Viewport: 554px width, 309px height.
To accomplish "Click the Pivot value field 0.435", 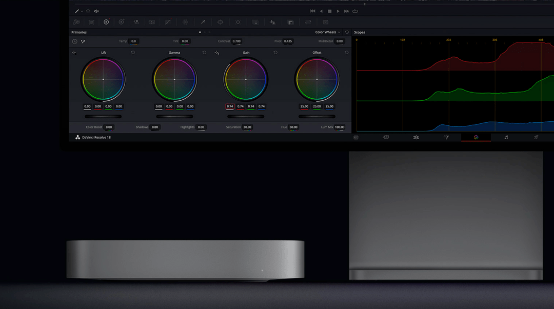I will (x=288, y=41).
